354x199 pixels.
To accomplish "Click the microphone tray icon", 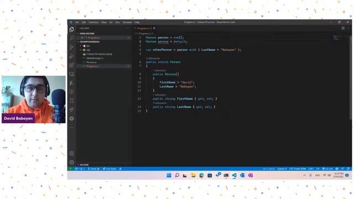I will (310, 175).
